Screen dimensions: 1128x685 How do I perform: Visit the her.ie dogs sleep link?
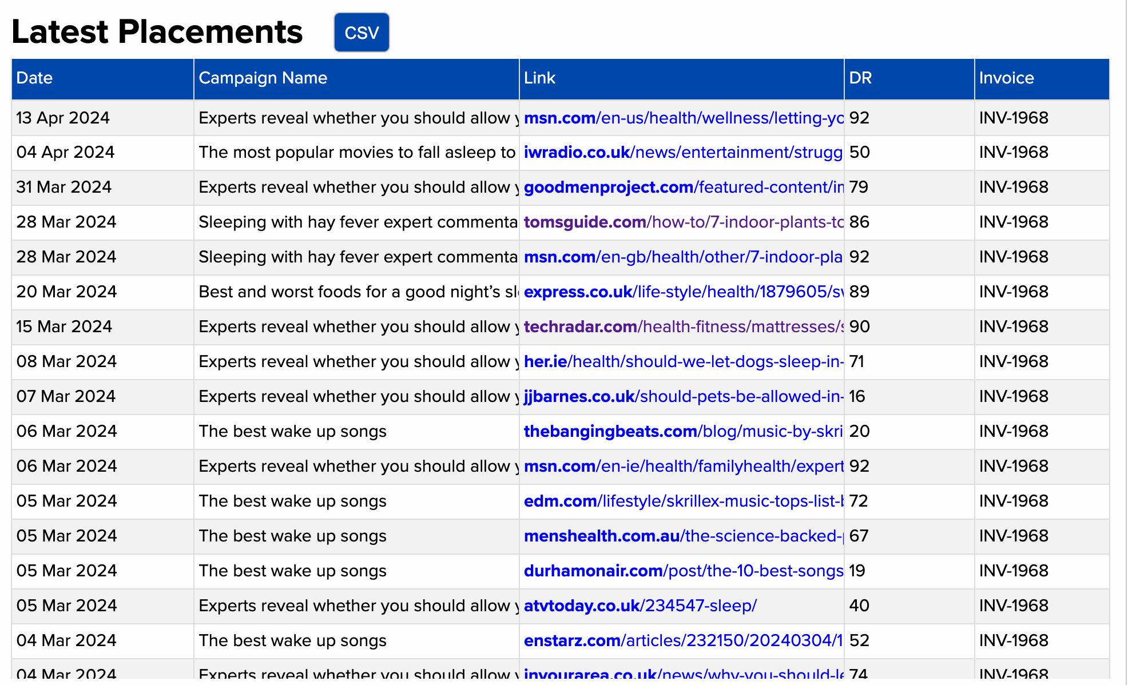coord(684,361)
